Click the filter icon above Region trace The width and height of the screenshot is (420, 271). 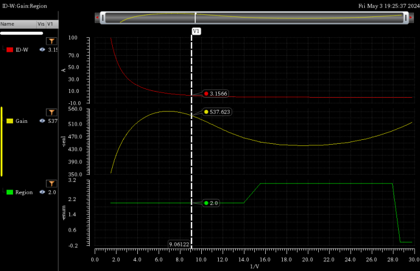[51, 184]
